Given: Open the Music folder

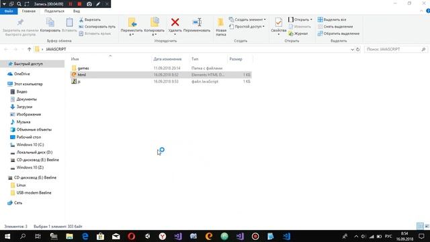Looking at the screenshot, I should click(24, 122).
